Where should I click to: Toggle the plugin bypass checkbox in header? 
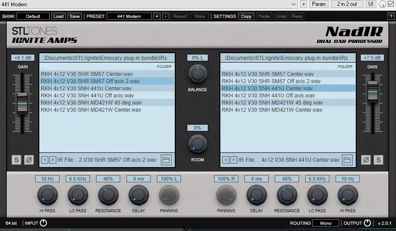[x=391, y=4]
